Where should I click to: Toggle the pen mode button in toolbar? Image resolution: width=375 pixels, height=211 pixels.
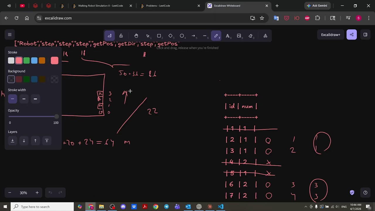110,36
